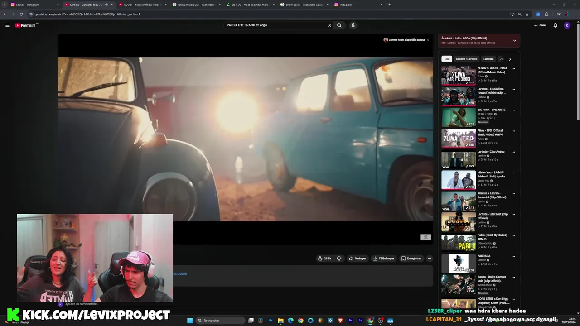This screenshot has width=580, height=326.
Task: Collapse the 'À suivre' mix playlist panel
Action: click(x=514, y=40)
